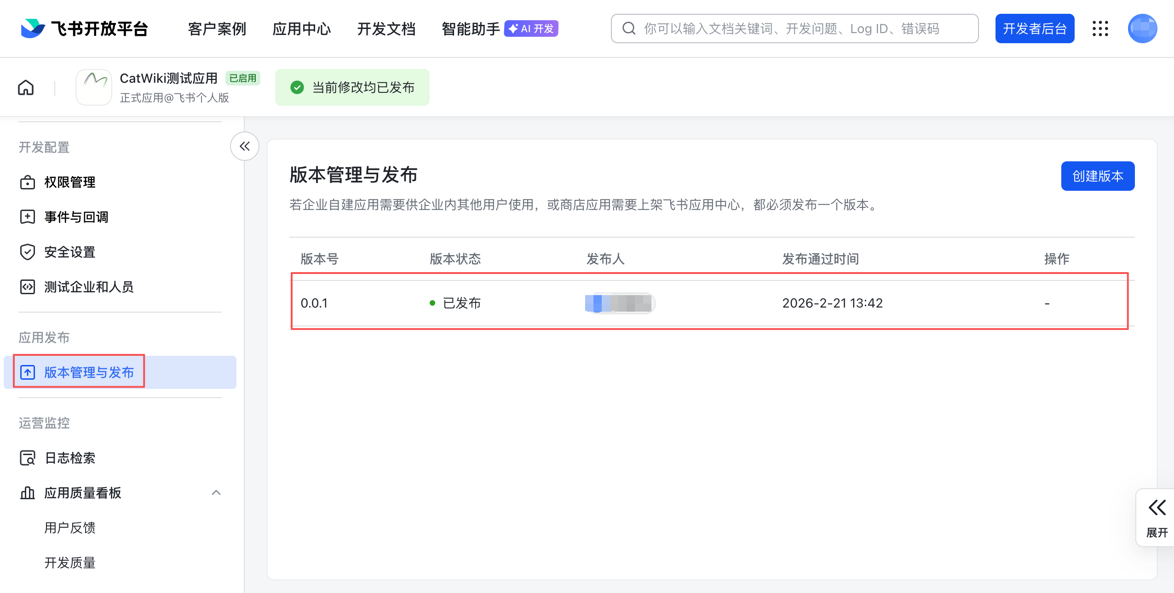Click the 应用质量看板 chart icon

pyautogui.click(x=28, y=493)
